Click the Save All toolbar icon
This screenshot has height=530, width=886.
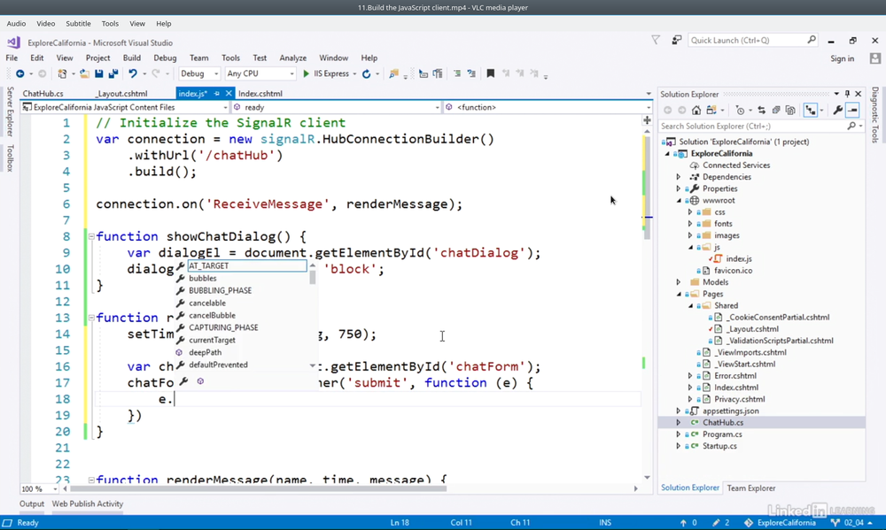pyautogui.click(x=113, y=74)
